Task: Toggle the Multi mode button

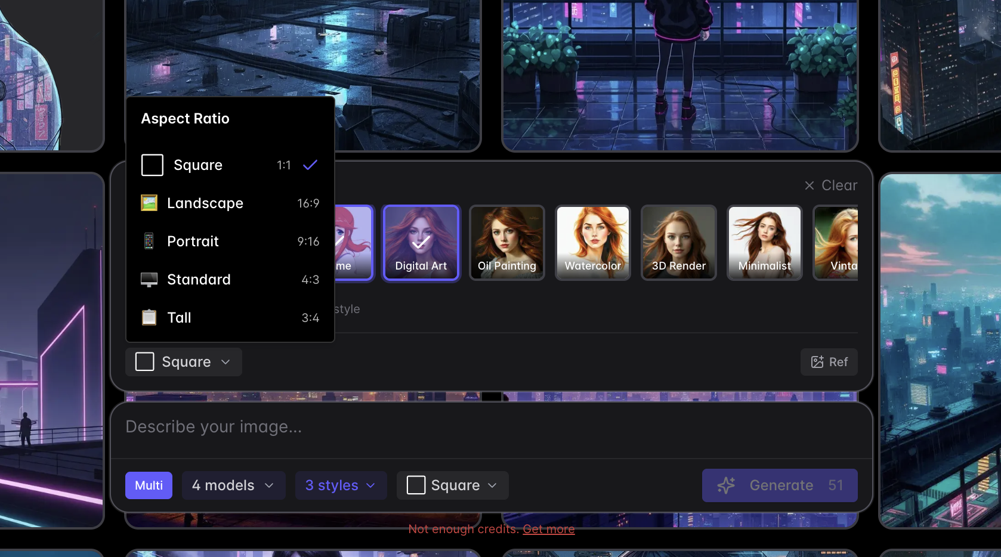Action: (149, 485)
